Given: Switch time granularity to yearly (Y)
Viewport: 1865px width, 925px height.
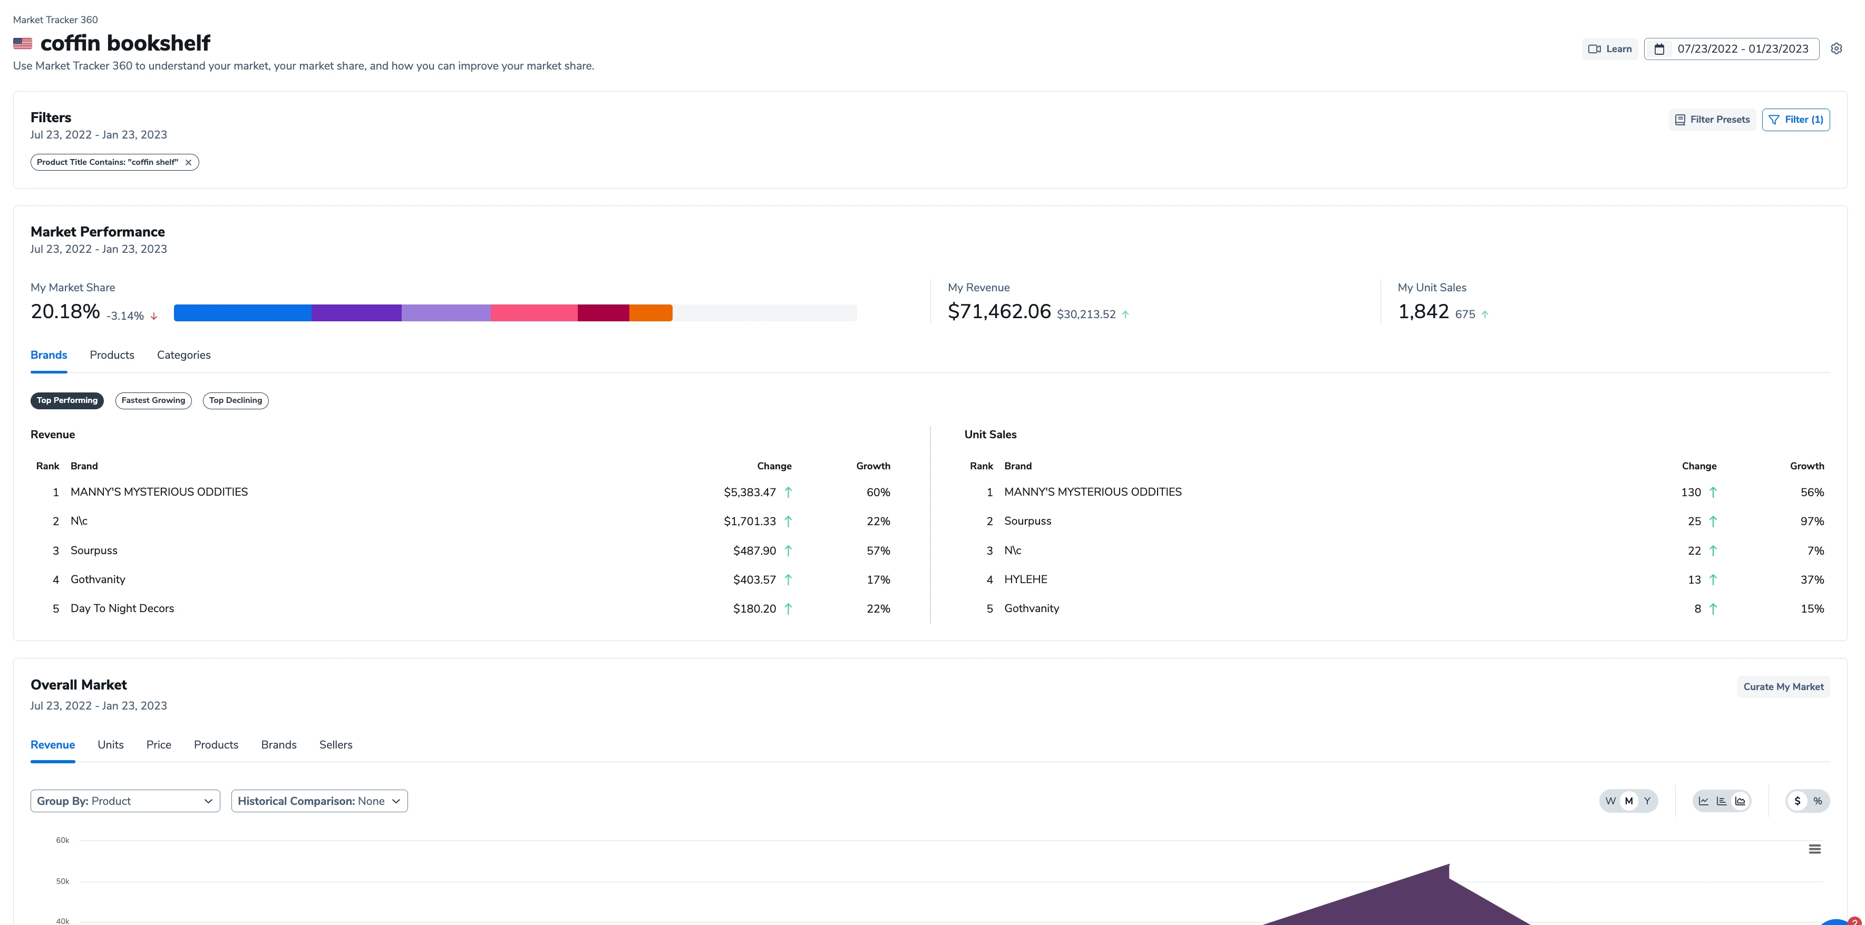Looking at the screenshot, I should click(1647, 801).
